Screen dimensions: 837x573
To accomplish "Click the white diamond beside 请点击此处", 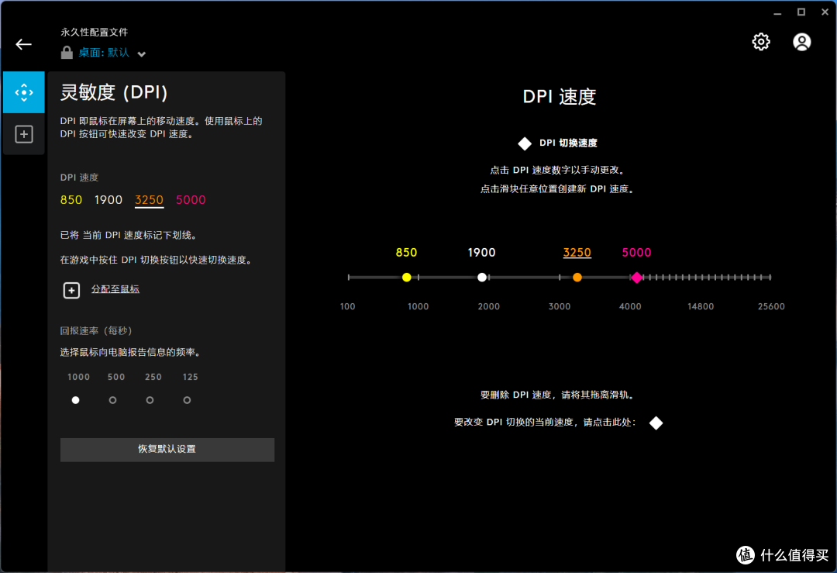I will [656, 423].
